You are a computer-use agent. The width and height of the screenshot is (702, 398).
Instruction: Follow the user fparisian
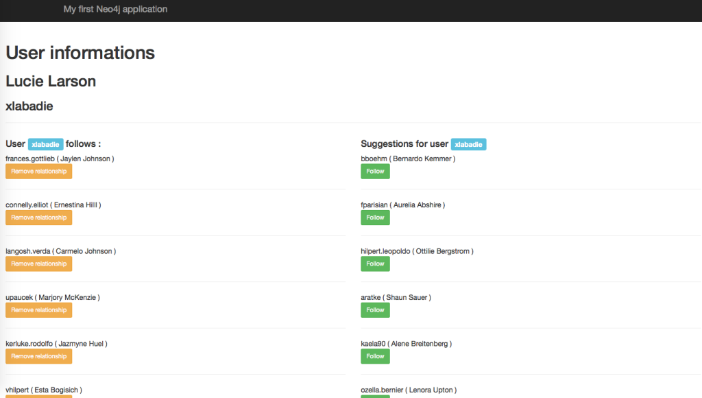(375, 217)
